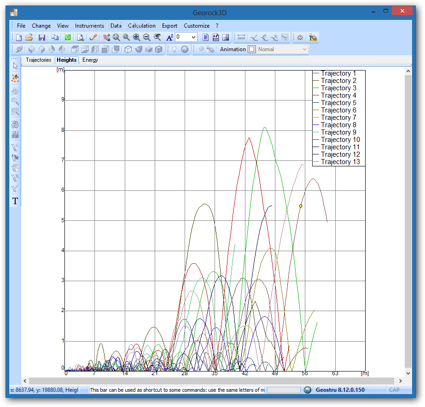425x407 pixels.
Task: Click the vertical scrollbar up arrow
Action: [408, 71]
